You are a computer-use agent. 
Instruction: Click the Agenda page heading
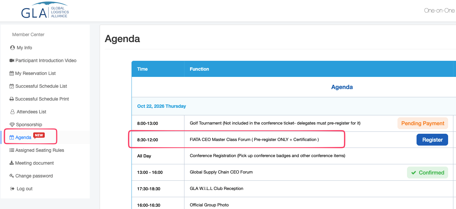point(122,39)
